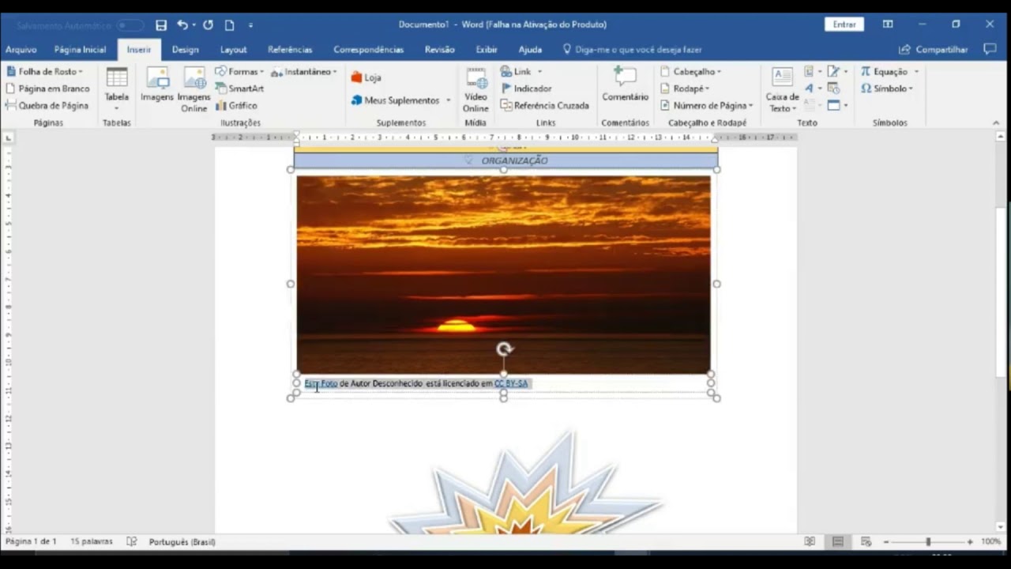Insert a SmartArt graphic
Screen dimensions: 1011x569
(x=239, y=89)
